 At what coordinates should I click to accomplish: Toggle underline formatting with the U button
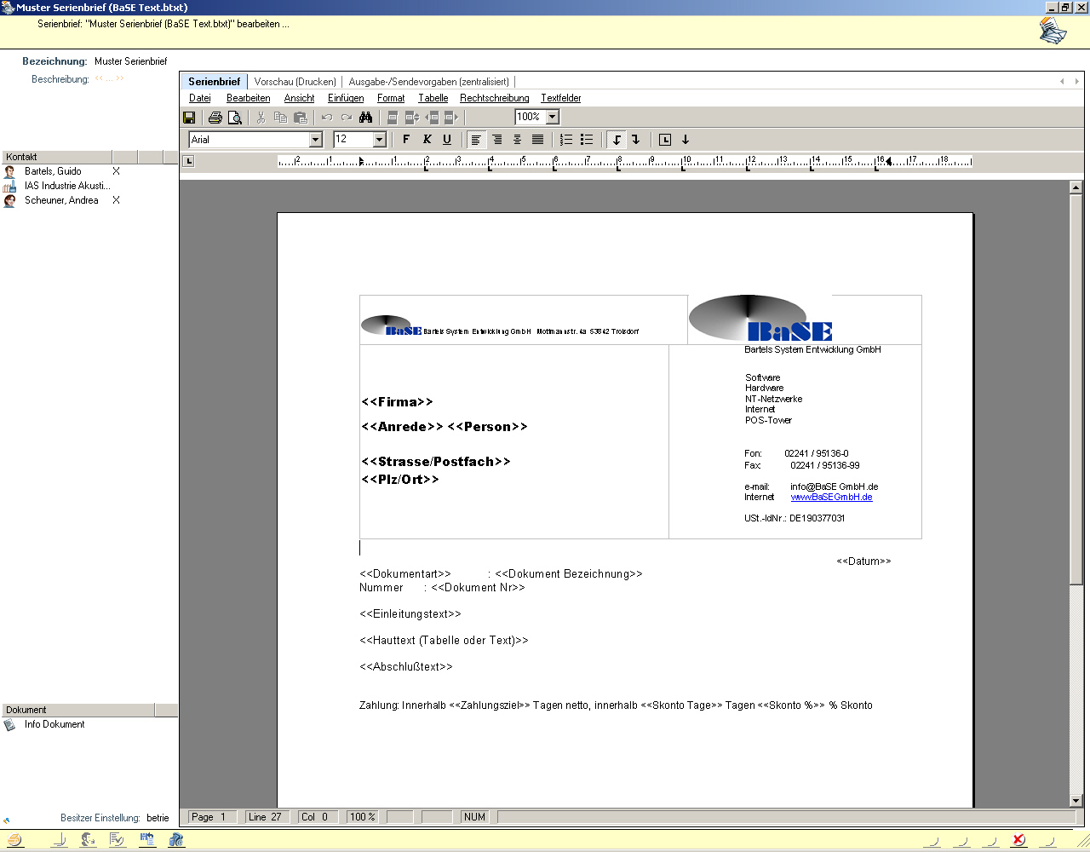point(447,140)
